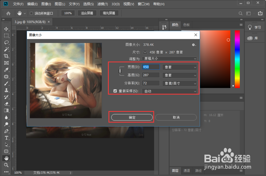
Task: Click the Resolution value field
Action: (x=151, y=83)
